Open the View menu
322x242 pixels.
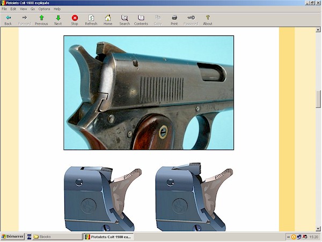[x=24, y=9]
